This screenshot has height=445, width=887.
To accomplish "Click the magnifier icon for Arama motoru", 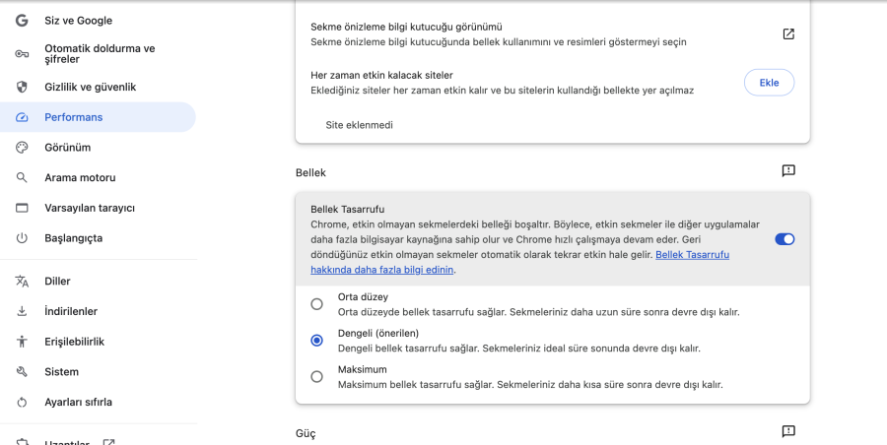I will coord(22,178).
